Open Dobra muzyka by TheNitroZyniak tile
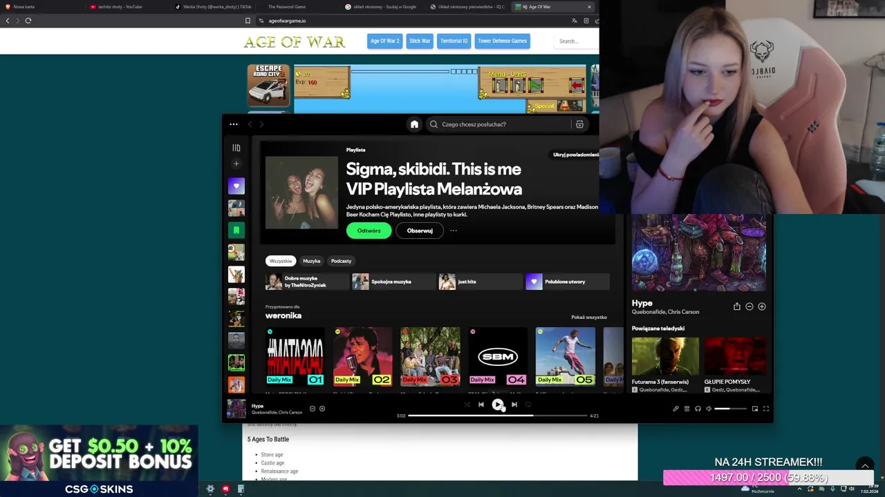885x497 pixels. [308, 282]
